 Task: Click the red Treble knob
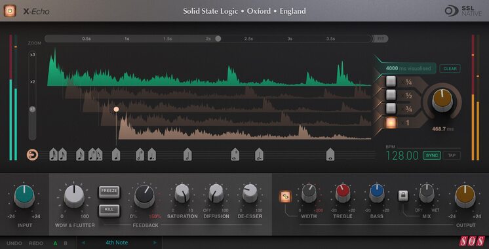click(343, 193)
